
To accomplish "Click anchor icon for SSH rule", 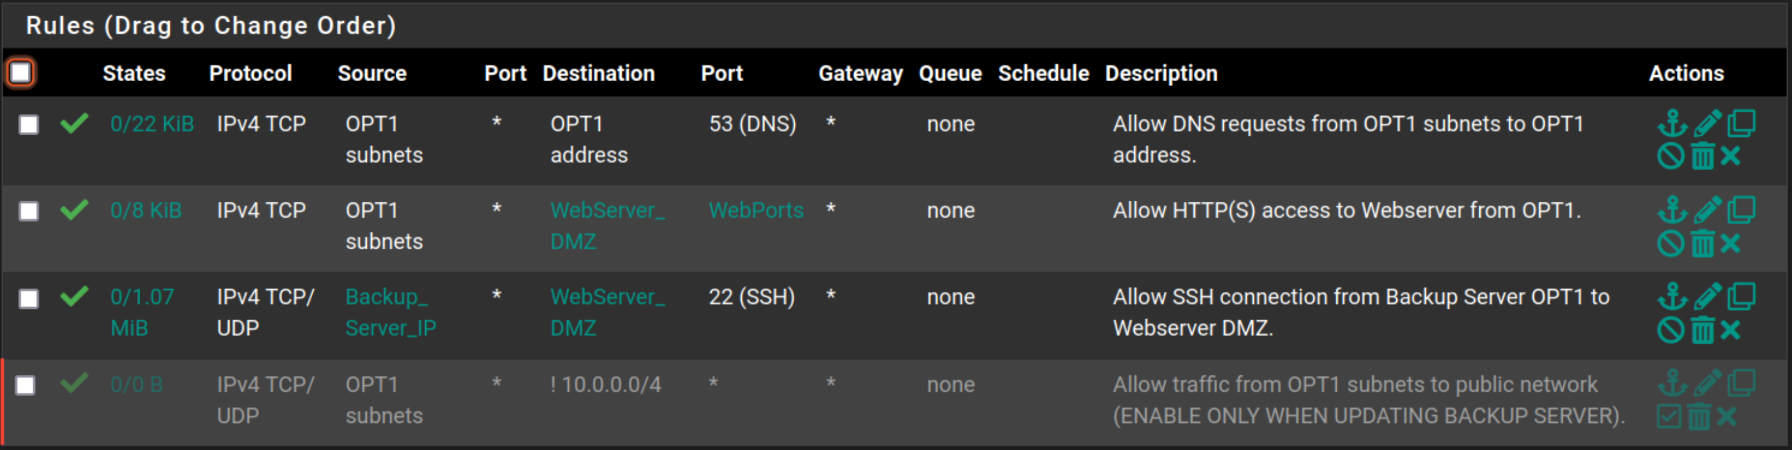I will 1672,296.
